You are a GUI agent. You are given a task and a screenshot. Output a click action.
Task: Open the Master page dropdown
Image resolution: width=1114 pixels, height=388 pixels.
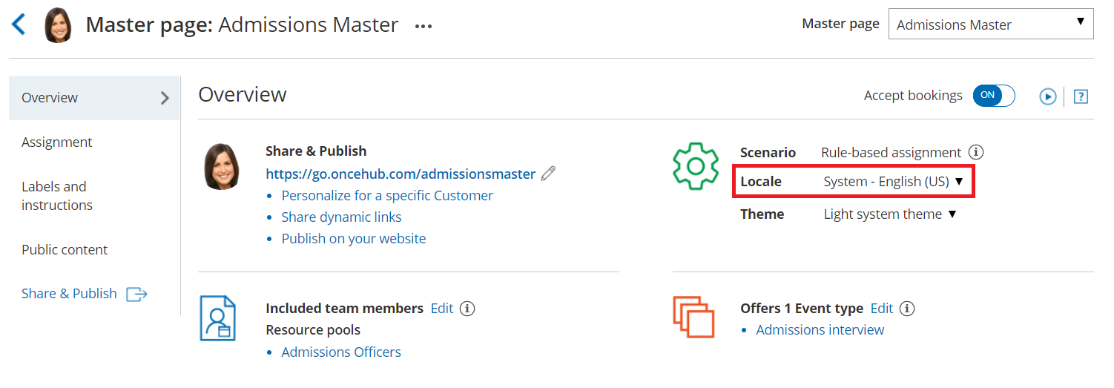pos(990,24)
